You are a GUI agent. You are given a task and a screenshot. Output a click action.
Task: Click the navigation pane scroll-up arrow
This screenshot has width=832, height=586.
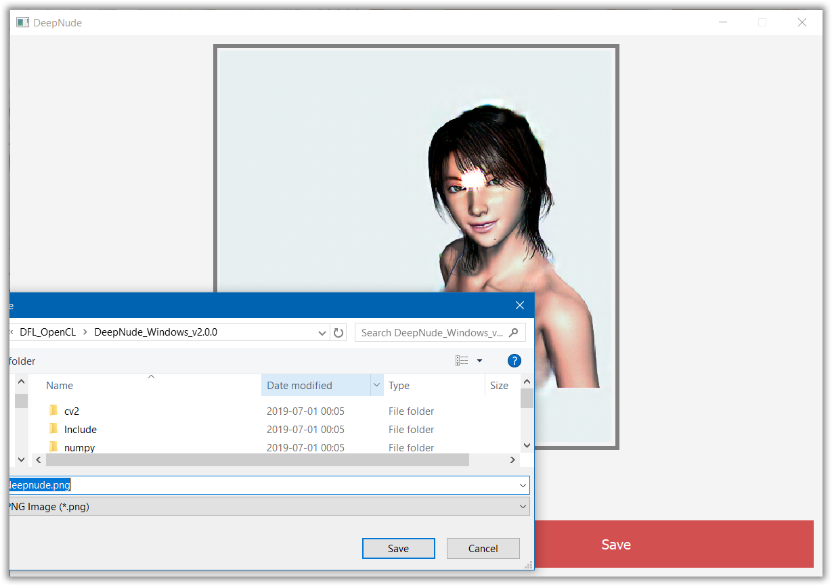tap(21, 382)
